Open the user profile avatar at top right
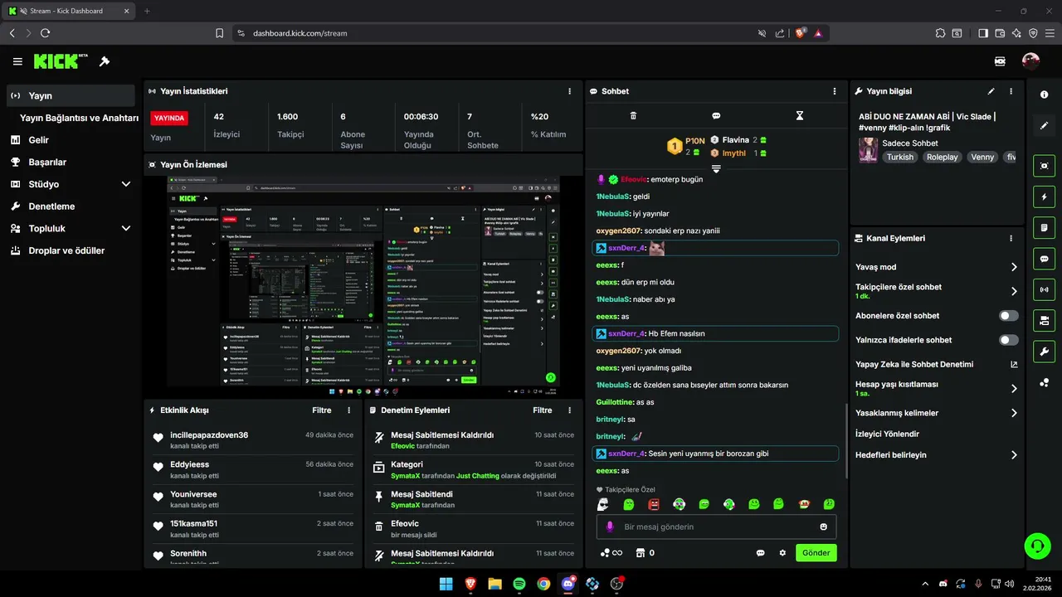The height and width of the screenshot is (597, 1062). point(1030,61)
